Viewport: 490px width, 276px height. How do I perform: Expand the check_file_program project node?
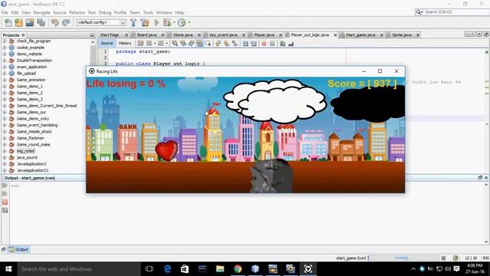(x=5, y=41)
